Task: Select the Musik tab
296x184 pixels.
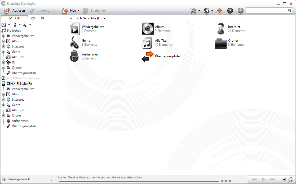Action: (15, 18)
